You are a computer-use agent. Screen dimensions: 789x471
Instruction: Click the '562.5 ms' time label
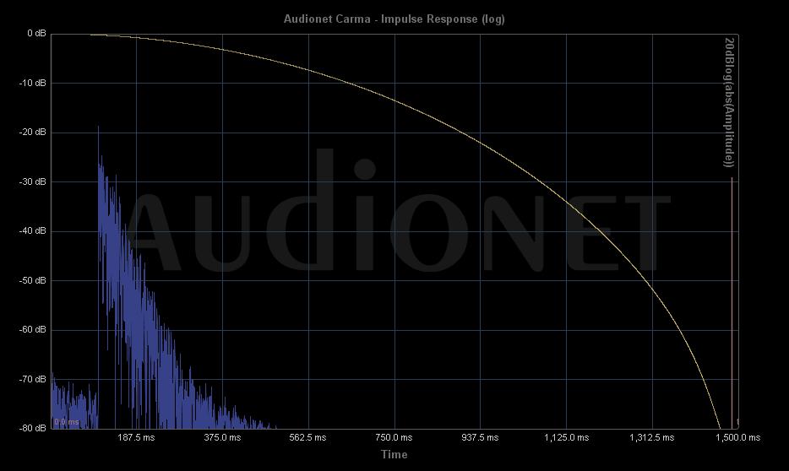[x=307, y=437]
